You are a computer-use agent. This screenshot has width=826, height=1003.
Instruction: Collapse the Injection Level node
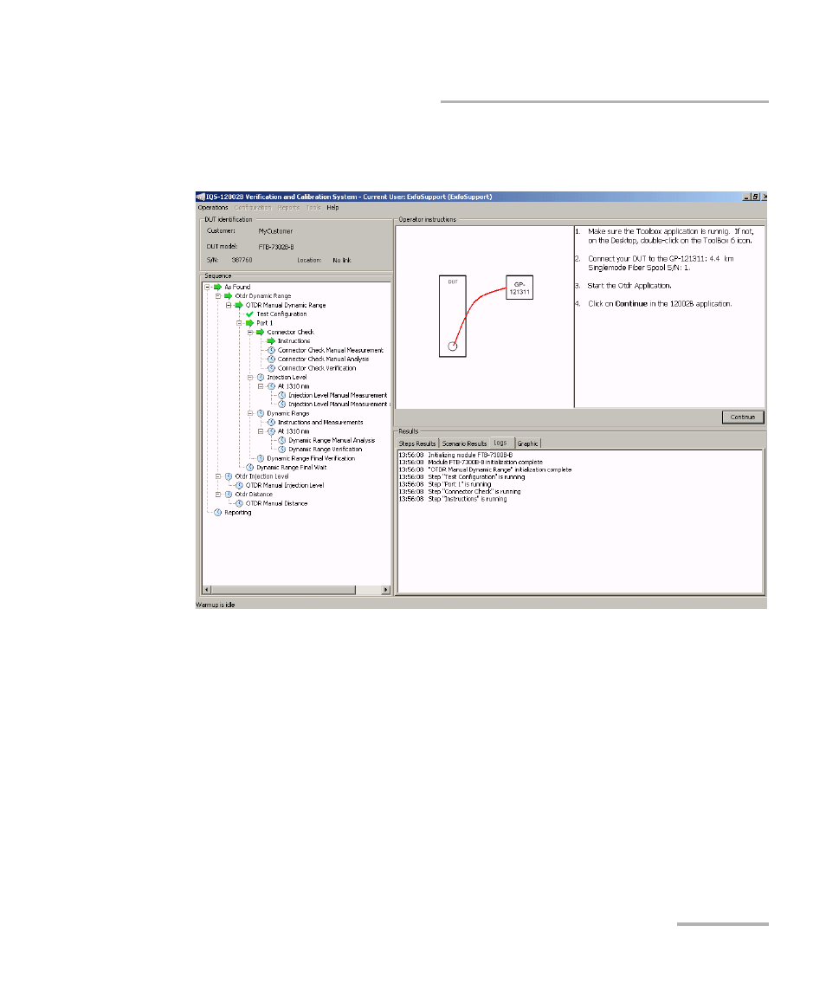pos(250,378)
